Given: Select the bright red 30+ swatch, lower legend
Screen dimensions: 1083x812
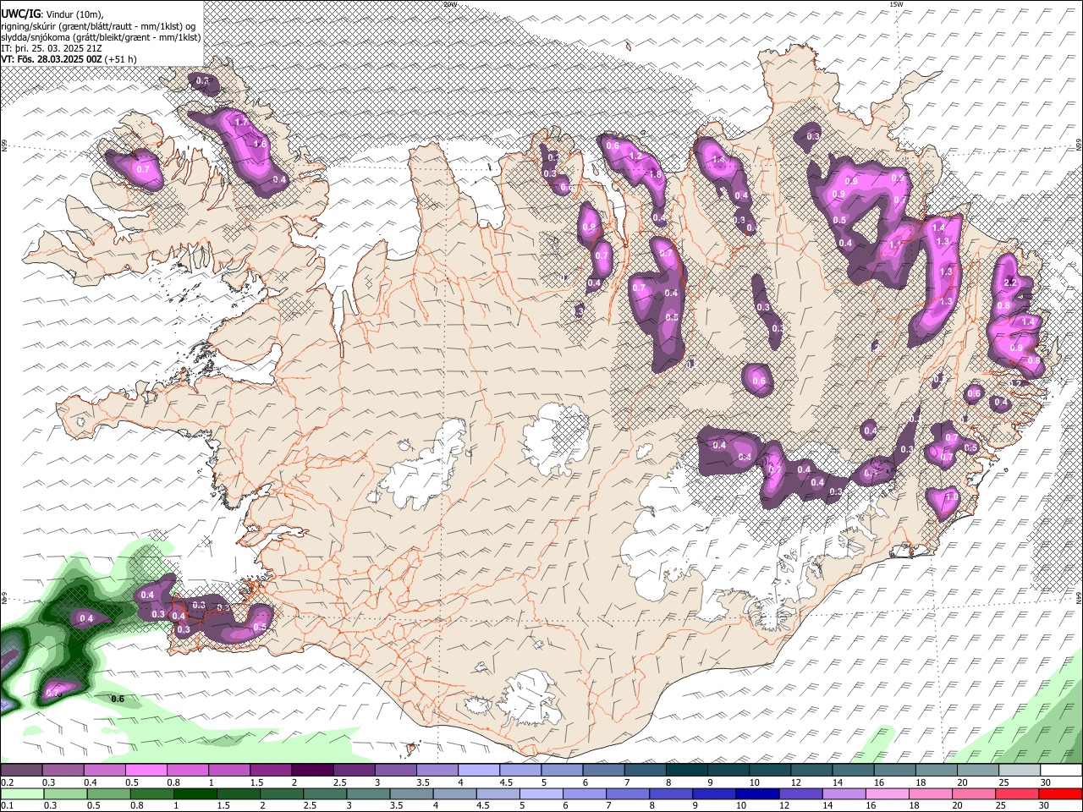Looking at the screenshot, I should tap(1060, 793).
